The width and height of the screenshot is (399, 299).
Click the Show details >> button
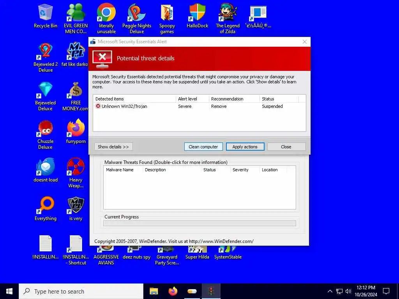[113, 147]
